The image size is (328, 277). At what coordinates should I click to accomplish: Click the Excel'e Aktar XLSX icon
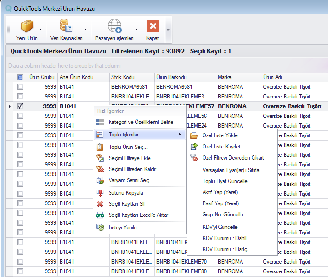tap(100, 215)
